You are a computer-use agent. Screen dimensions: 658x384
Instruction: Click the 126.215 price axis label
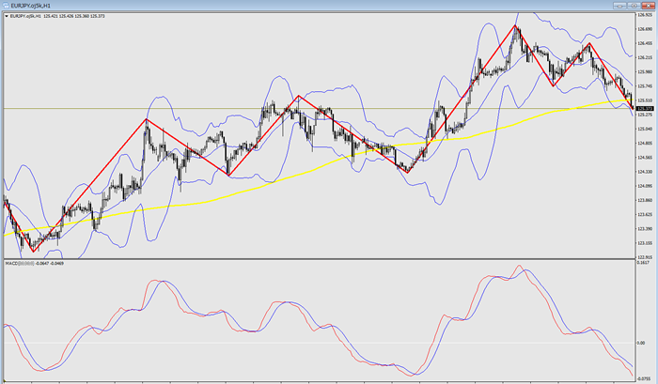(x=644, y=57)
